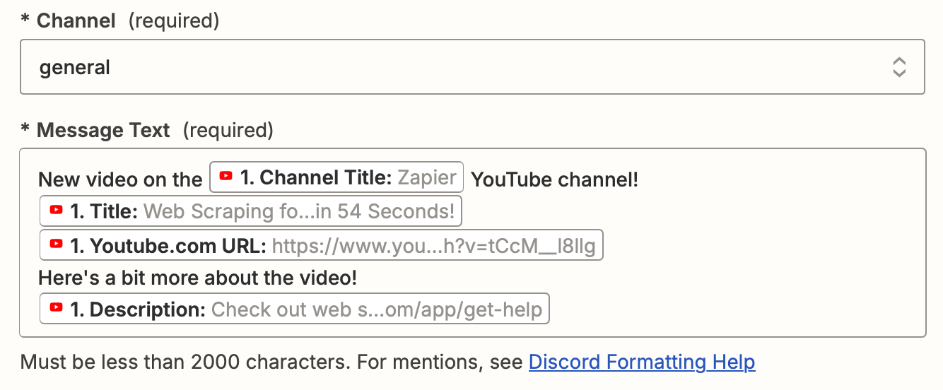Click the "Here's a bit more about the video!" line
943x390 pixels.
tap(198, 278)
